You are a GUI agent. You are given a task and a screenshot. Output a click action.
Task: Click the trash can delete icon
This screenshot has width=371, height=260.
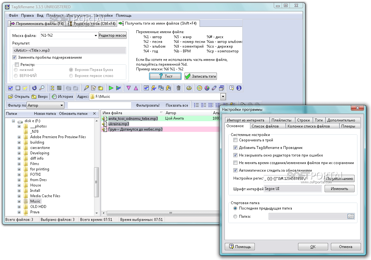click(178, 88)
